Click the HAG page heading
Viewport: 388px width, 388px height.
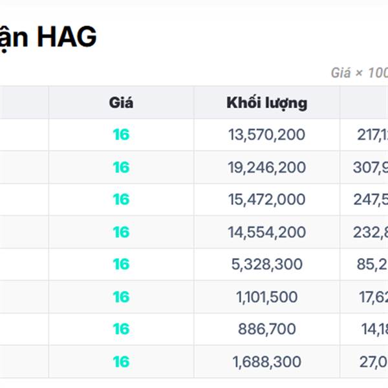coord(48,37)
